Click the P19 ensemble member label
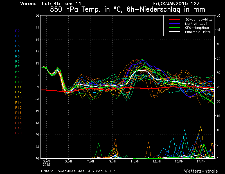This screenshot has height=174, width=225. click(18, 128)
